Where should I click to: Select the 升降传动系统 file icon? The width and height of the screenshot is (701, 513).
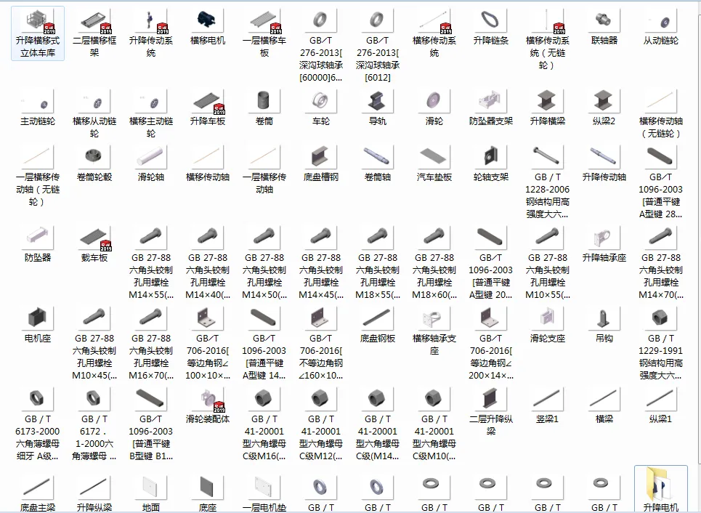coord(151,21)
